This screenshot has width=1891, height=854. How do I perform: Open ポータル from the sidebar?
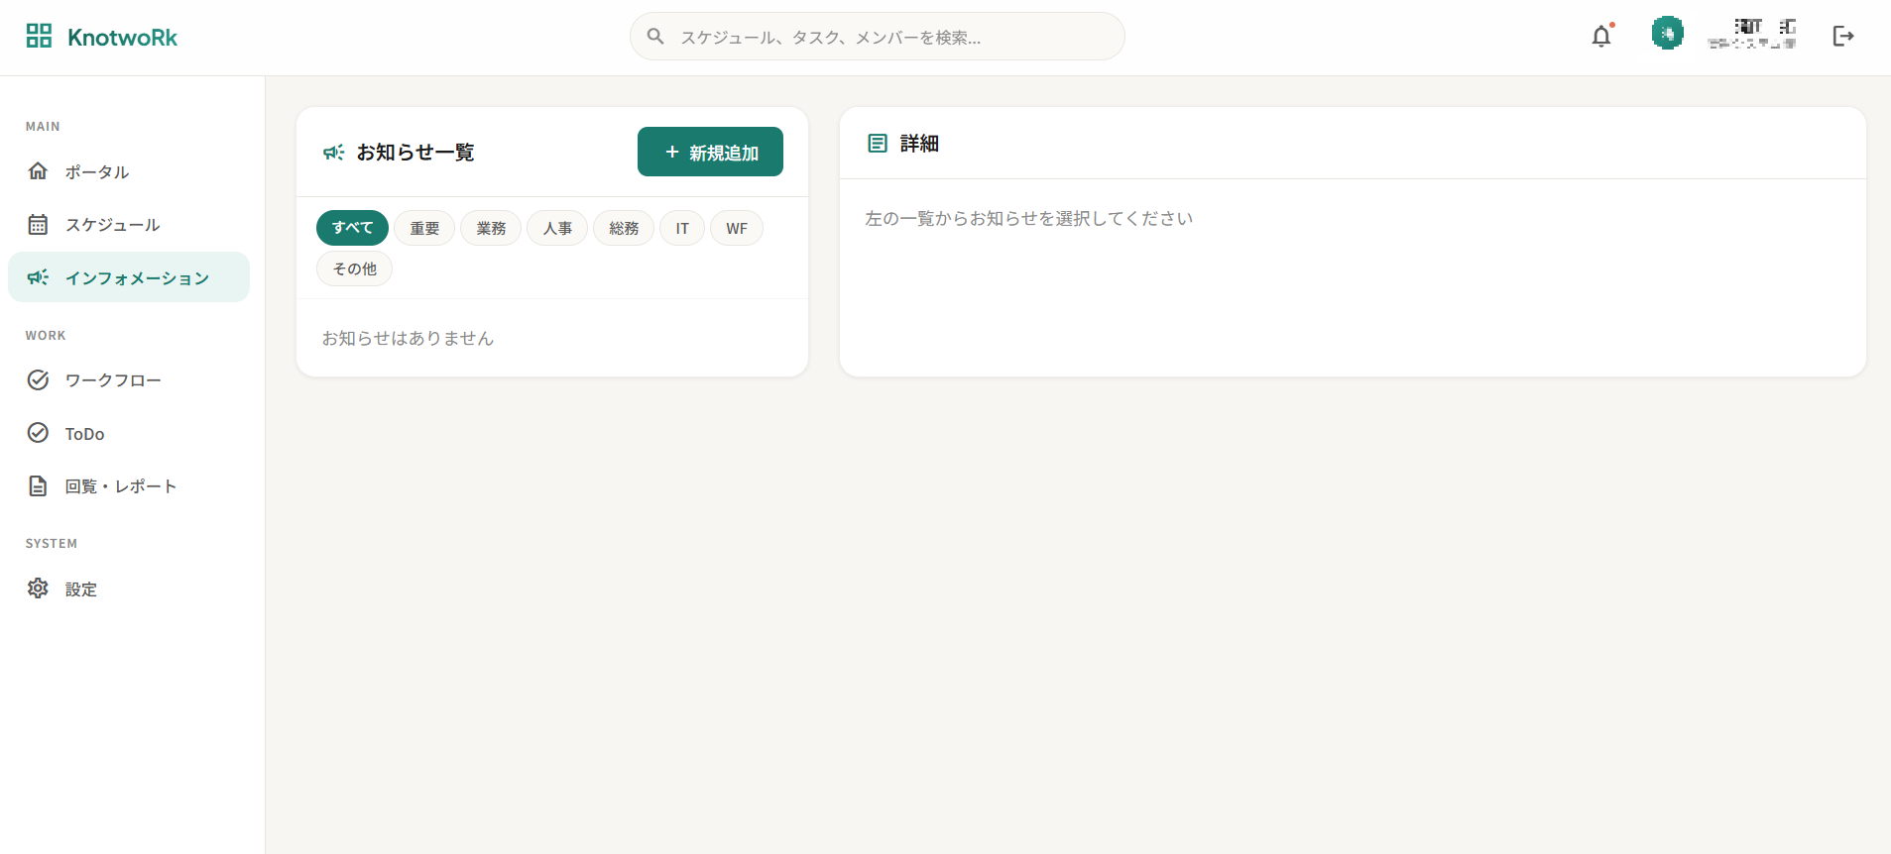[x=97, y=171]
